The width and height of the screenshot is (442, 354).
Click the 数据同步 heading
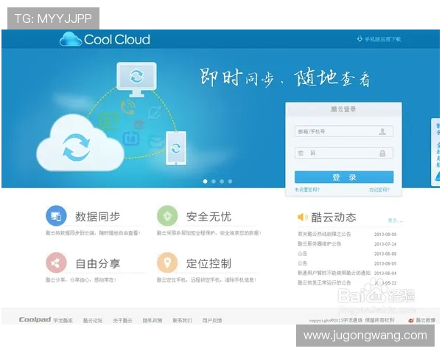click(x=97, y=217)
